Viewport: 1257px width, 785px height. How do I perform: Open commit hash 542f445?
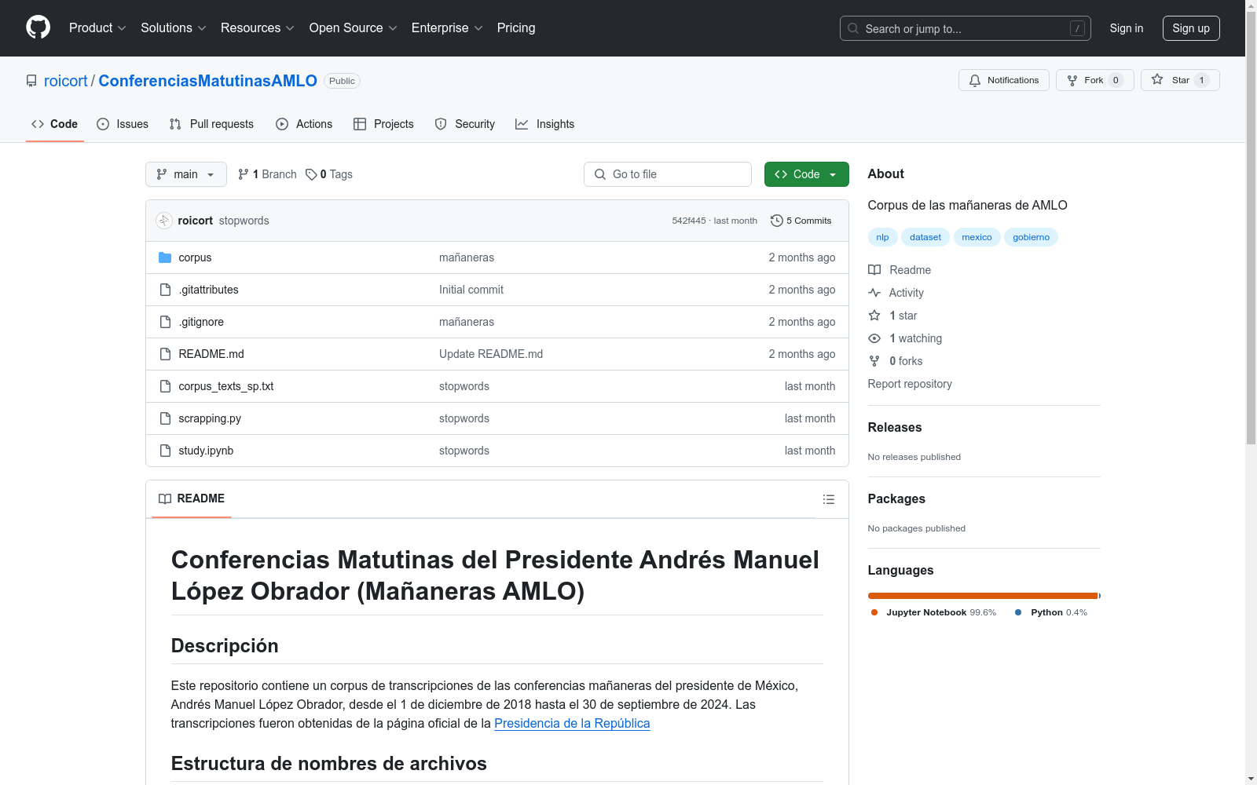pos(689,221)
